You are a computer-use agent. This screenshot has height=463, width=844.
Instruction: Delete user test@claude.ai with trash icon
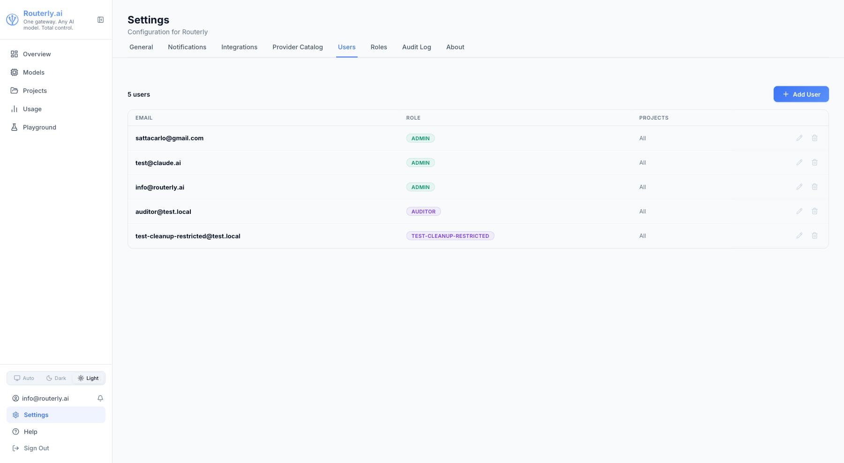point(815,162)
